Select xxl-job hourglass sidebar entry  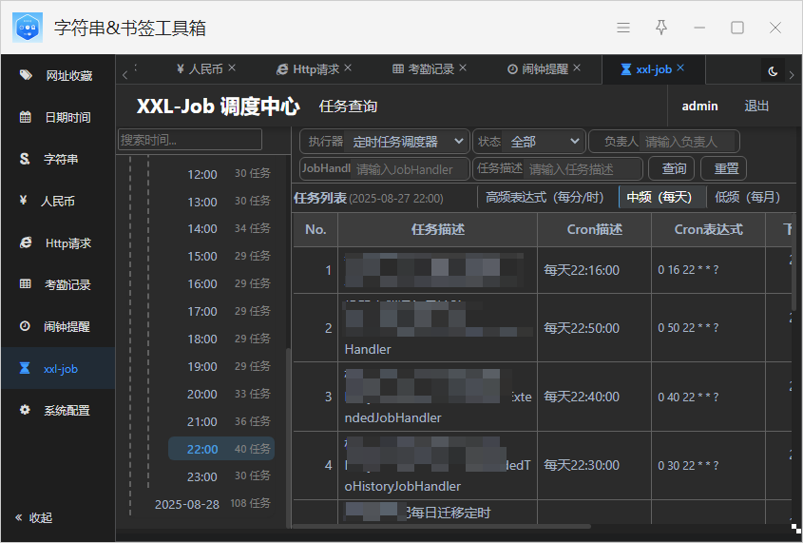click(x=57, y=368)
